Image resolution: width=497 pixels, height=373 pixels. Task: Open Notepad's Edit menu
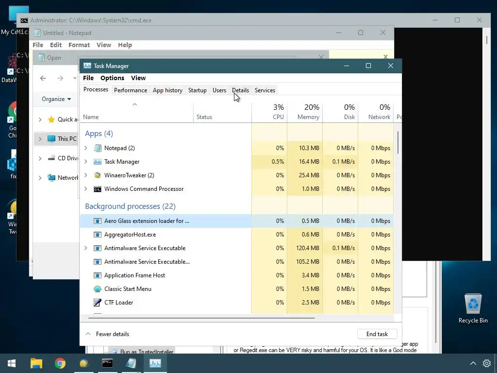(x=56, y=45)
